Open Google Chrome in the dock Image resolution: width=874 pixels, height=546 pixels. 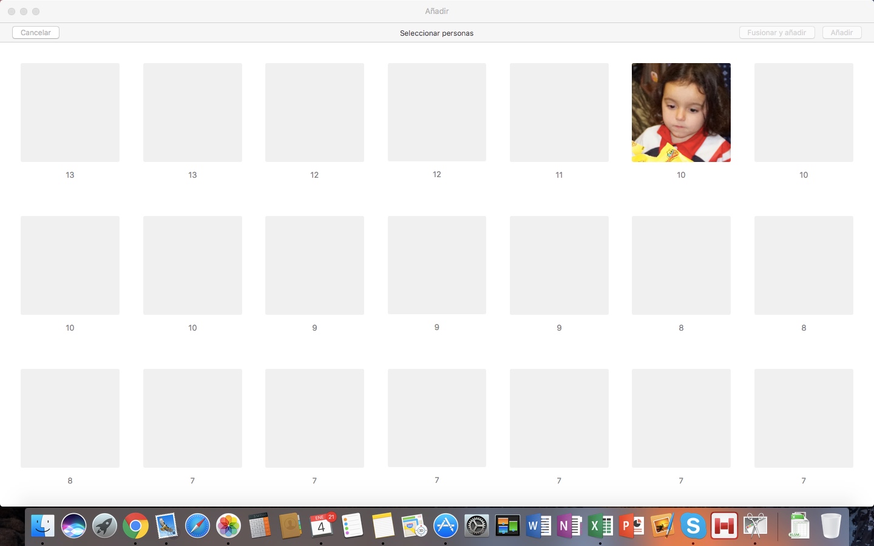pyautogui.click(x=135, y=526)
